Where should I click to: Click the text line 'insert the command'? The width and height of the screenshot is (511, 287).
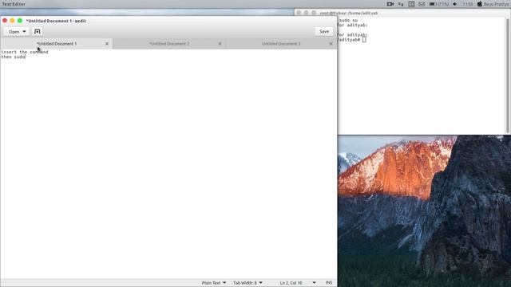pos(25,52)
